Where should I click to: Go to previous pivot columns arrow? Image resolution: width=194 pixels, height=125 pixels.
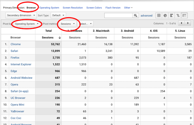(x=182, y=23)
